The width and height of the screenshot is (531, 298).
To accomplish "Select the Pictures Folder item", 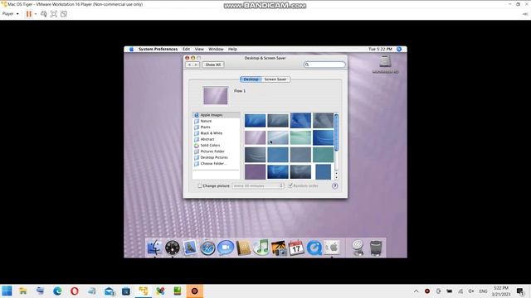I will 216,151.
